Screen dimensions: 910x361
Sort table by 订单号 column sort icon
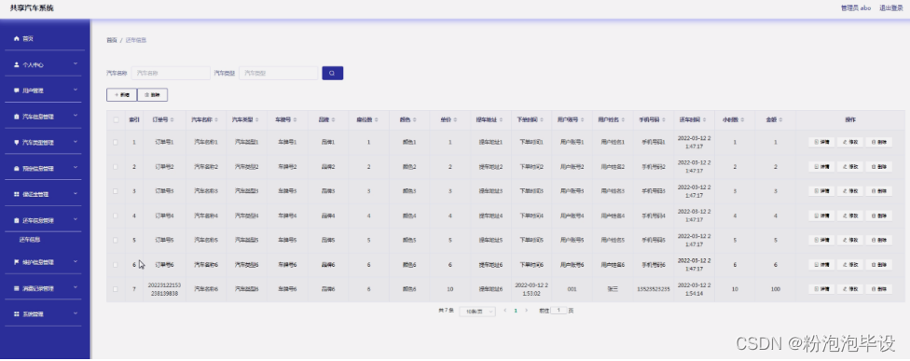[172, 120]
